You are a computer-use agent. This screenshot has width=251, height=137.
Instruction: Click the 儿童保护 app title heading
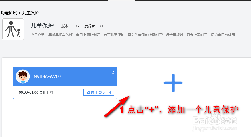coord(42,25)
